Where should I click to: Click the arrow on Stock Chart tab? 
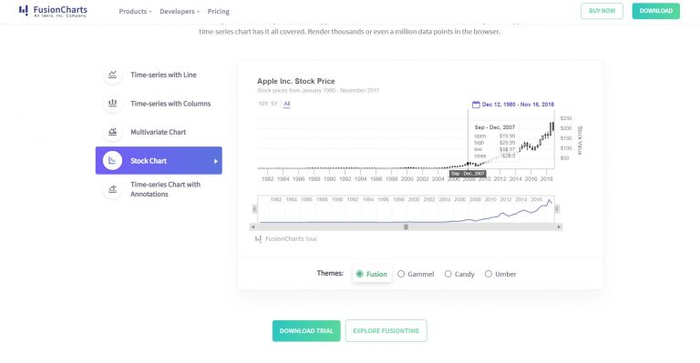(x=216, y=161)
